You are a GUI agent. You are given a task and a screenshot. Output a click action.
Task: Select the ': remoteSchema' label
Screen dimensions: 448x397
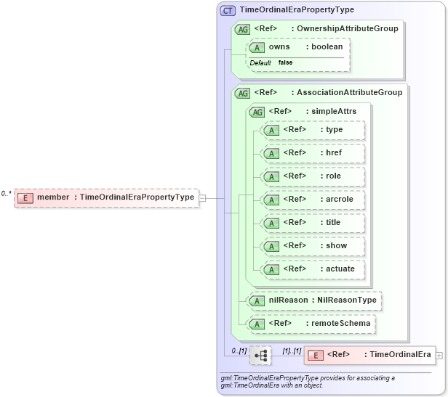338,324
